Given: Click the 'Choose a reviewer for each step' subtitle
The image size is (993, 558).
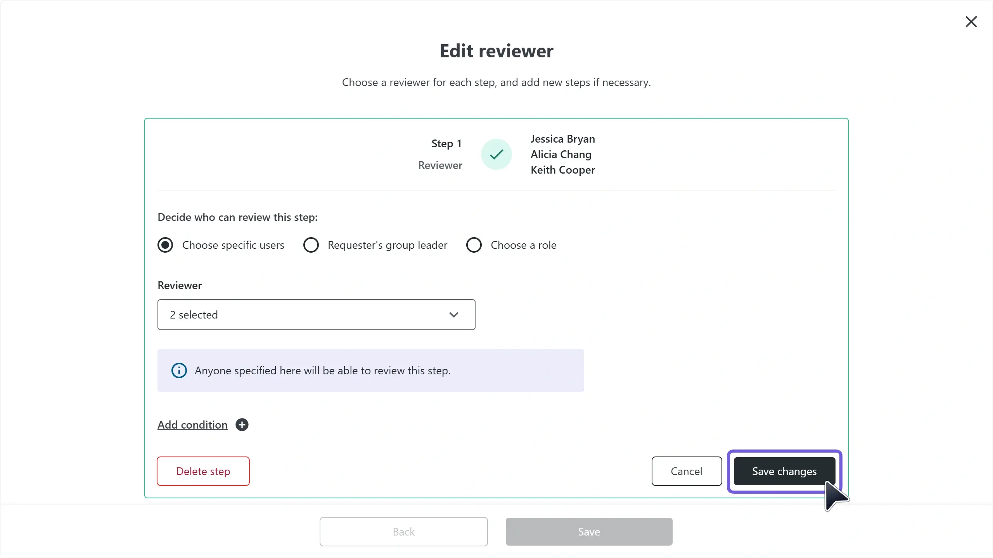Looking at the screenshot, I should [x=496, y=82].
